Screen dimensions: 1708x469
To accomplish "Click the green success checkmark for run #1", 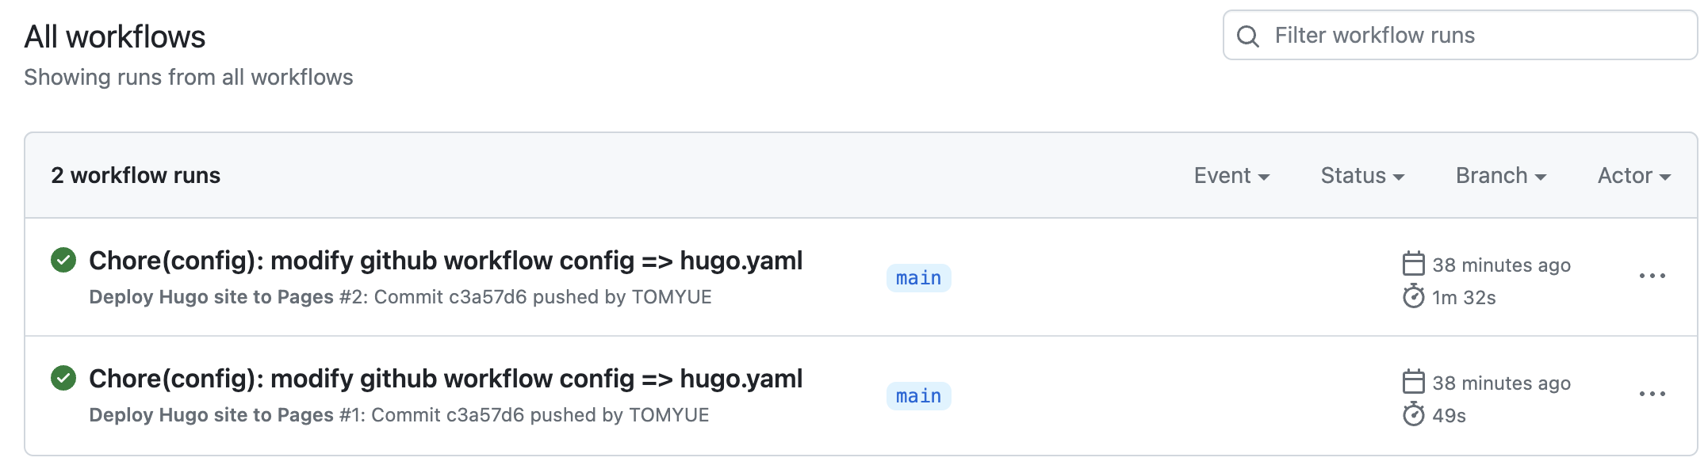I will tap(63, 378).
